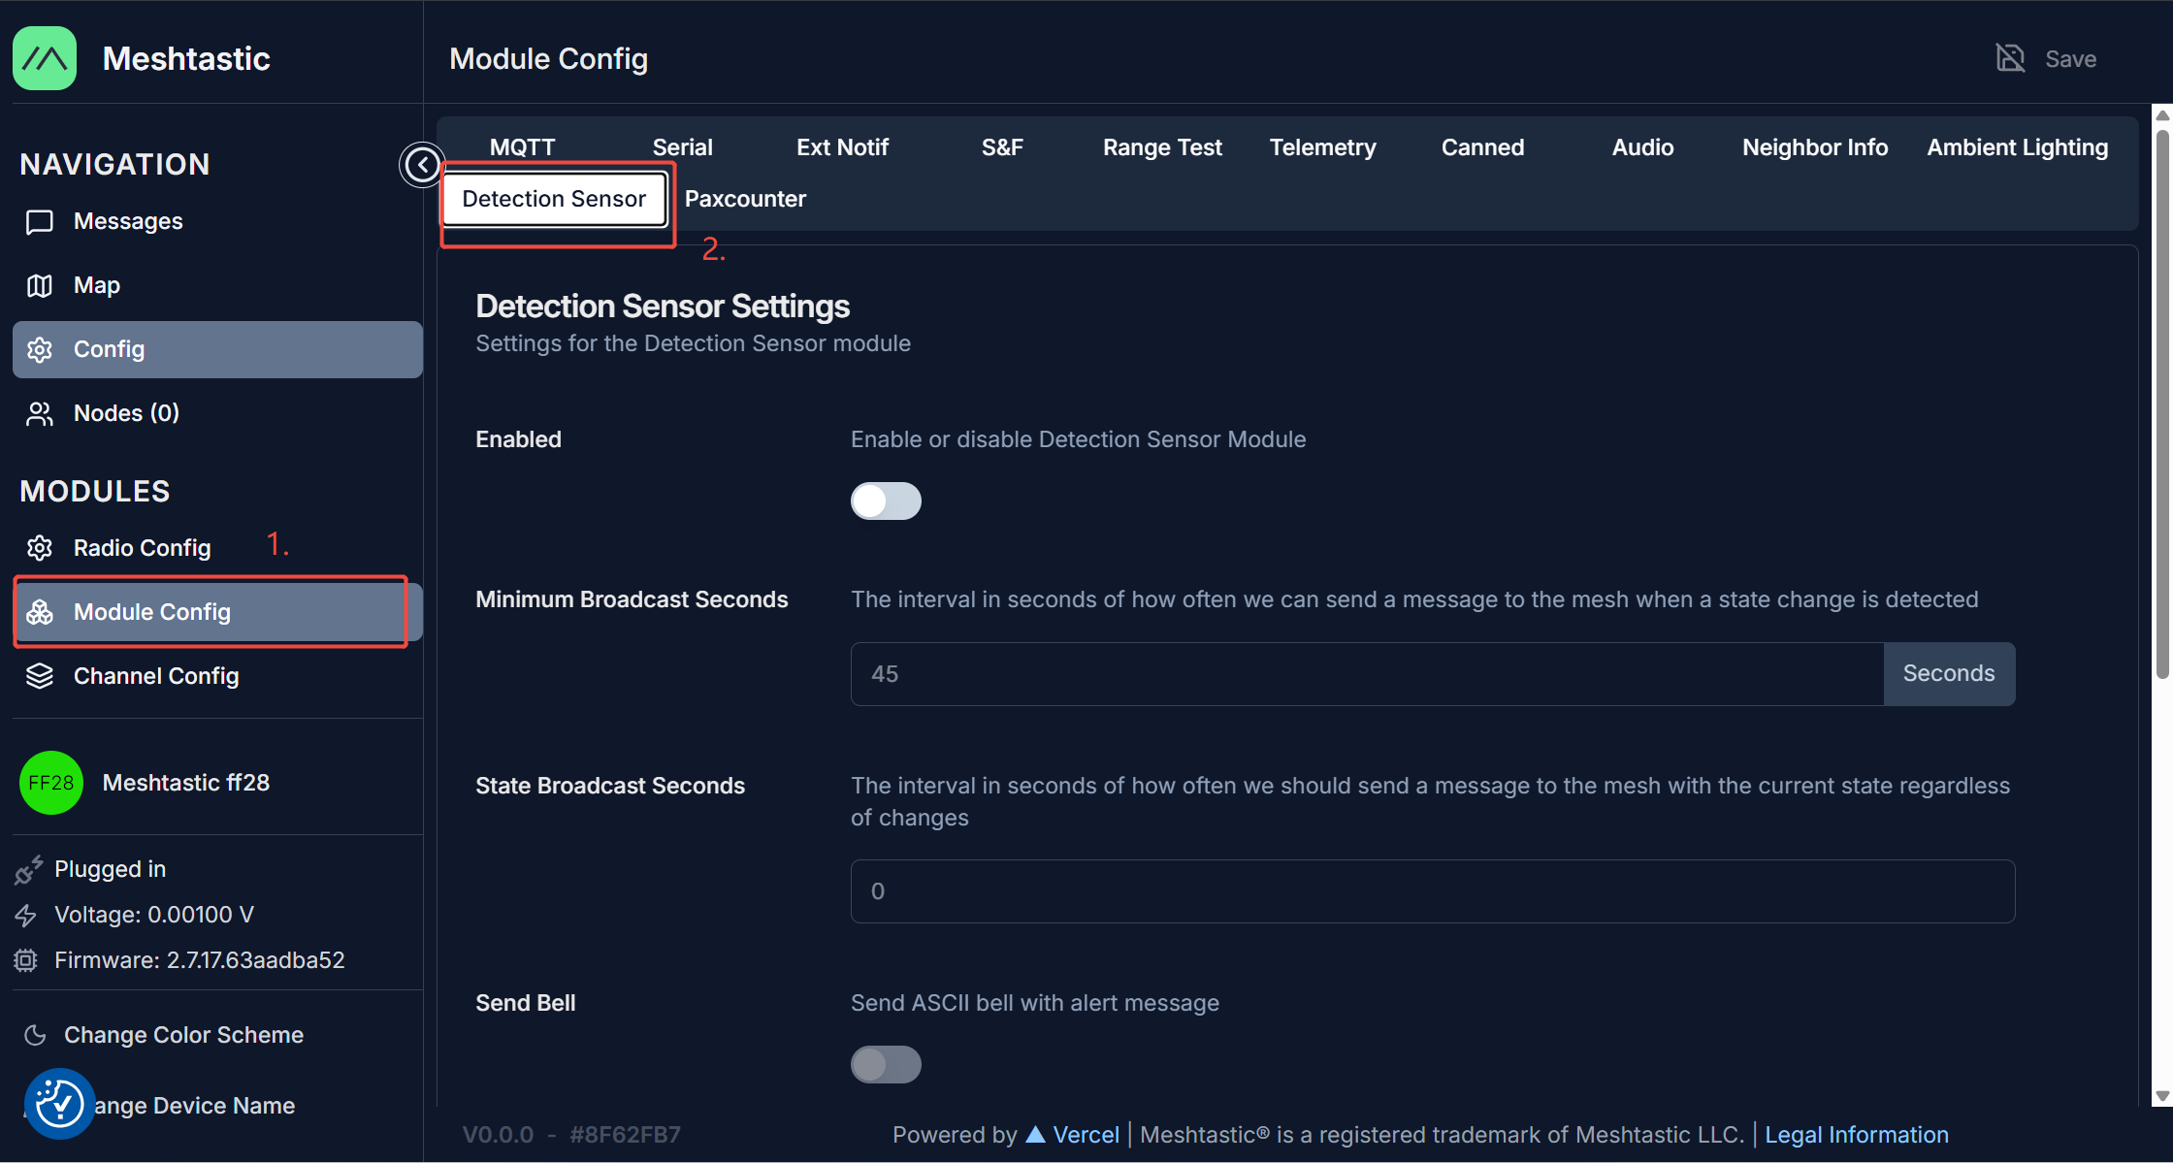2173x1163 pixels.
Task: Open the Paxcounter tab
Action: 745,199
